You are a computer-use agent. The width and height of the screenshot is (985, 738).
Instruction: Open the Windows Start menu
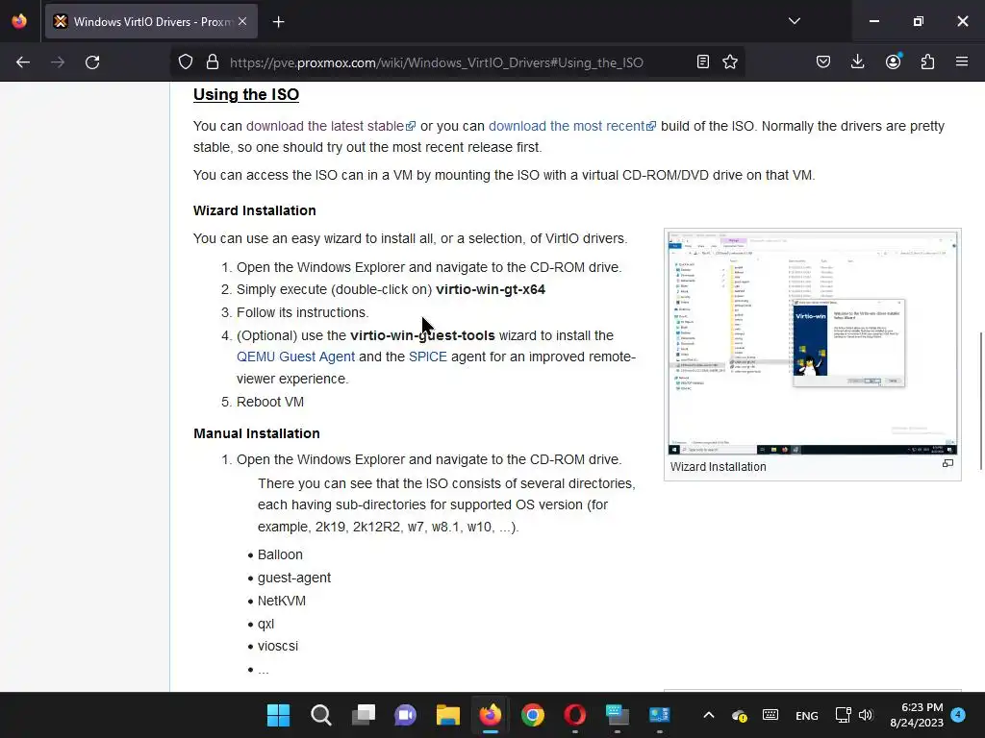coord(278,715)
